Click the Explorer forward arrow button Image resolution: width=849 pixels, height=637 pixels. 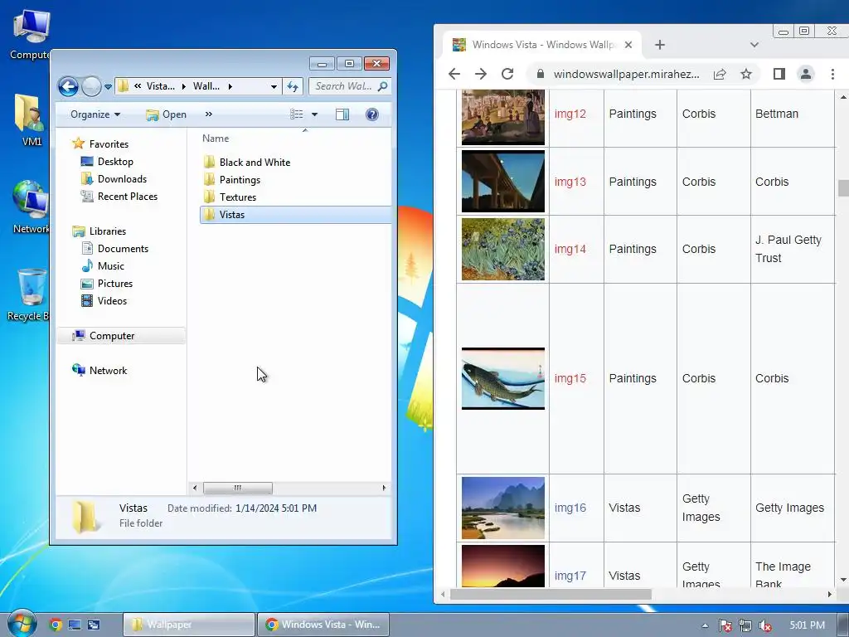tap(91, 86)
